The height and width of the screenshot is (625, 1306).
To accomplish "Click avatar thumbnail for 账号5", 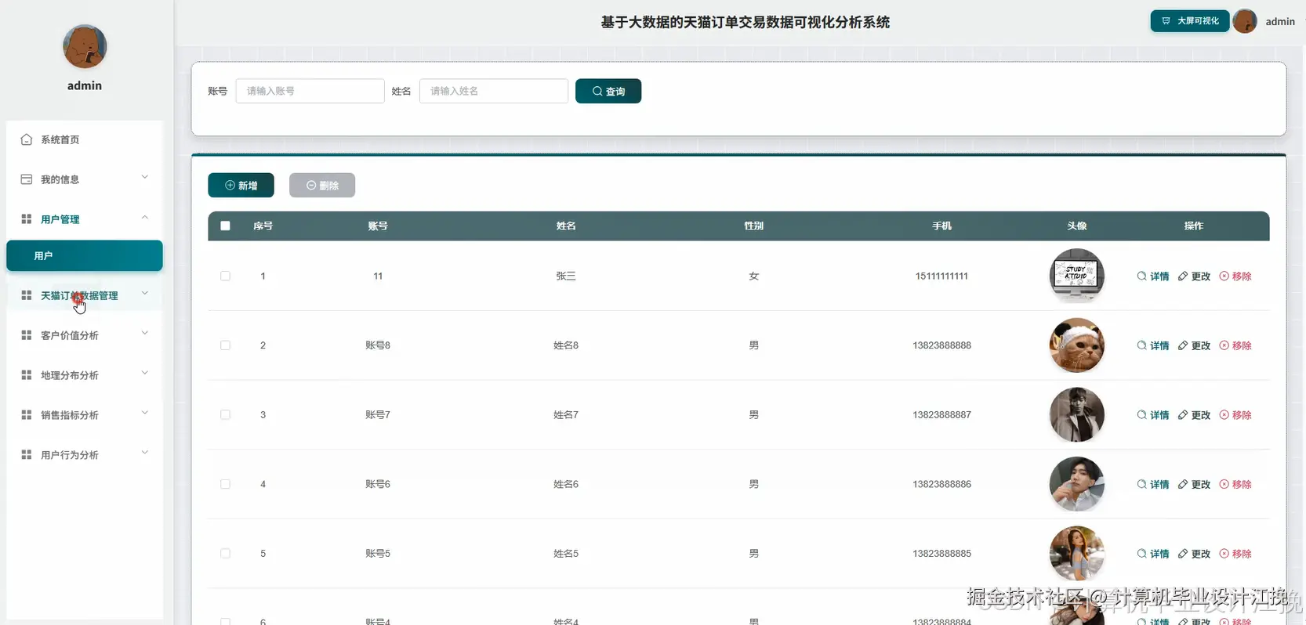I will pyautogui.click(x=1077, y=554).
